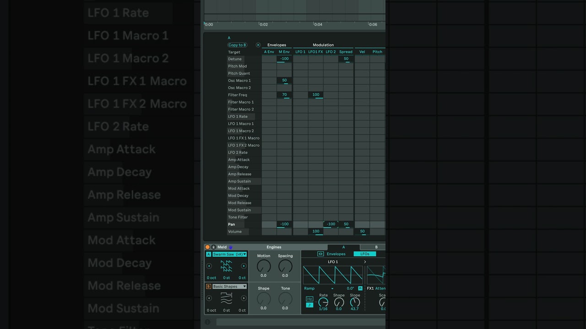Click the LFO 1 Rate knob
This screenshot has width=586, height=329.
(x=323, y=302)
